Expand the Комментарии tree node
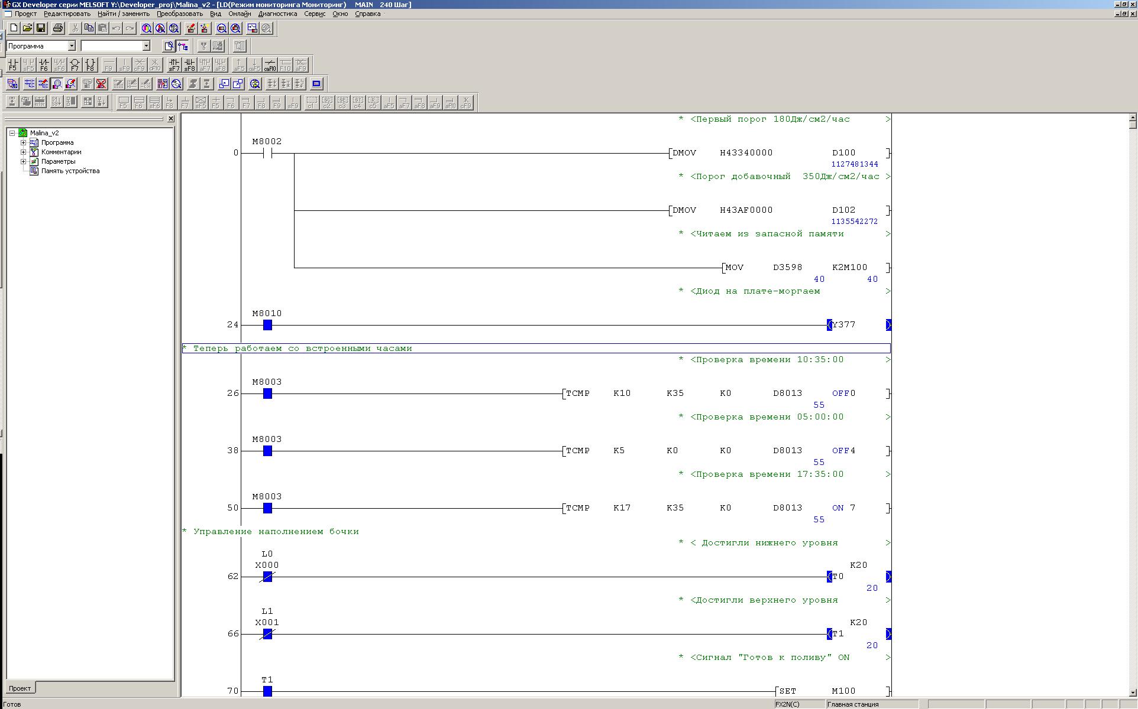1138x709 pixels. (x=24, y=152)
